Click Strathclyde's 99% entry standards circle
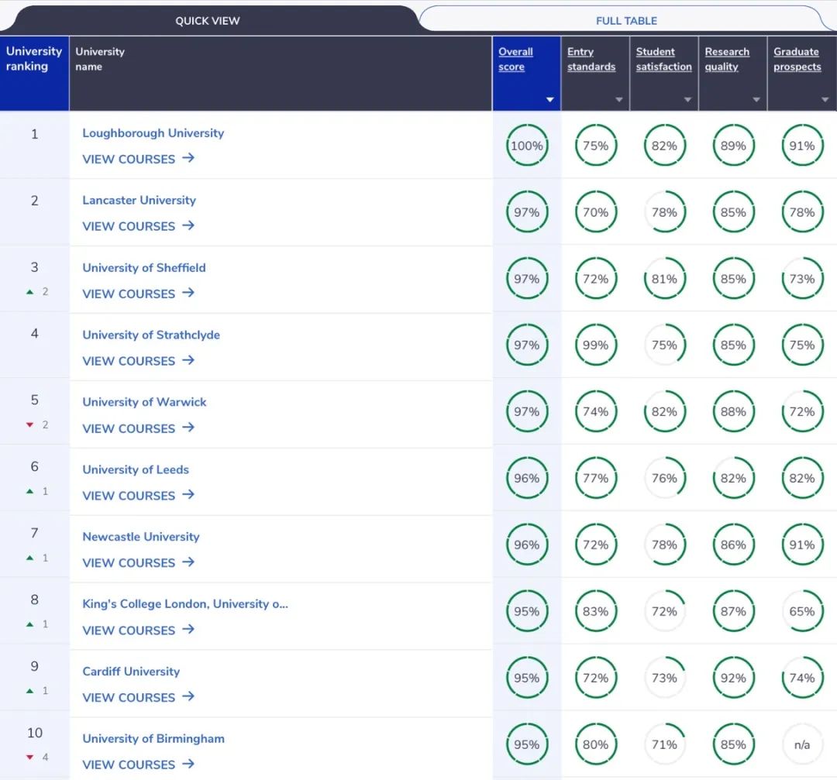The image size is (837, 780). [595, 345]
